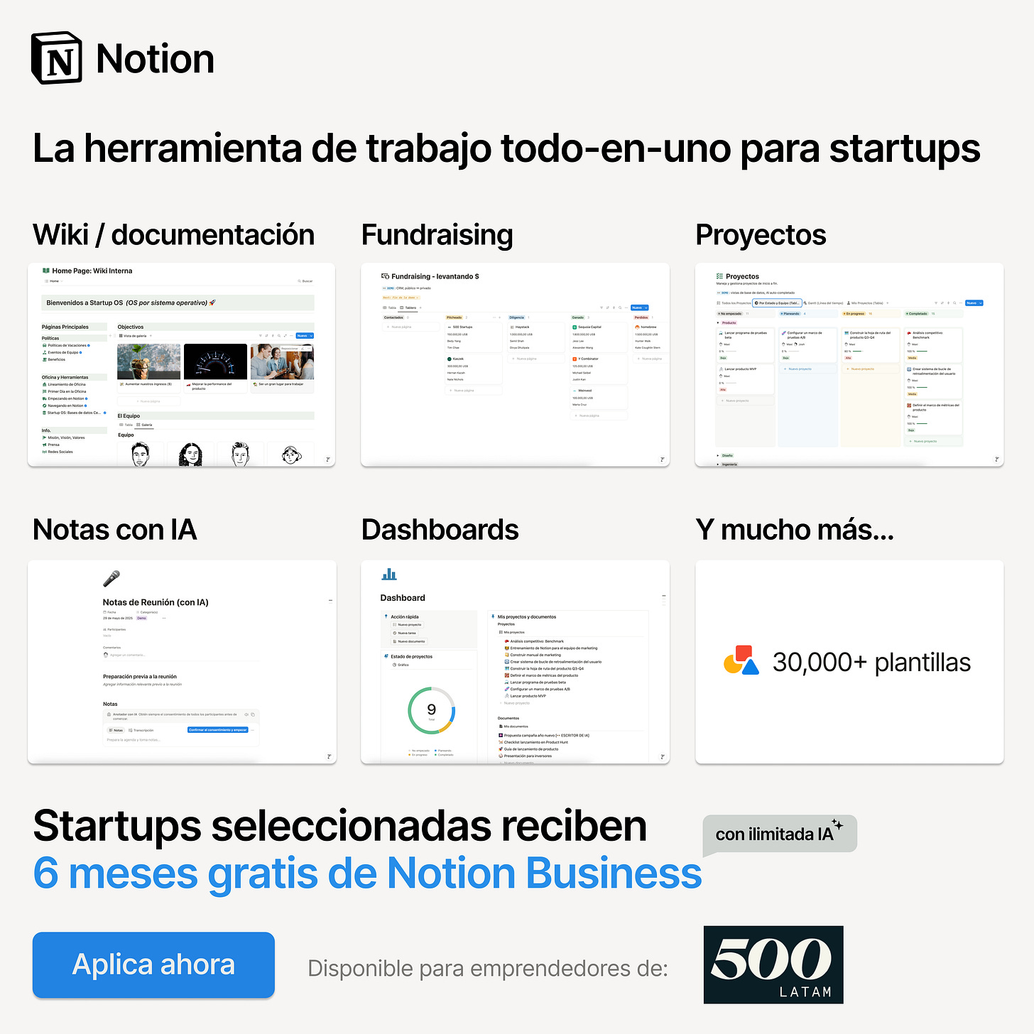
Task: Open the Proyectos board screenshot thumbnail
Action: (849, 365)
